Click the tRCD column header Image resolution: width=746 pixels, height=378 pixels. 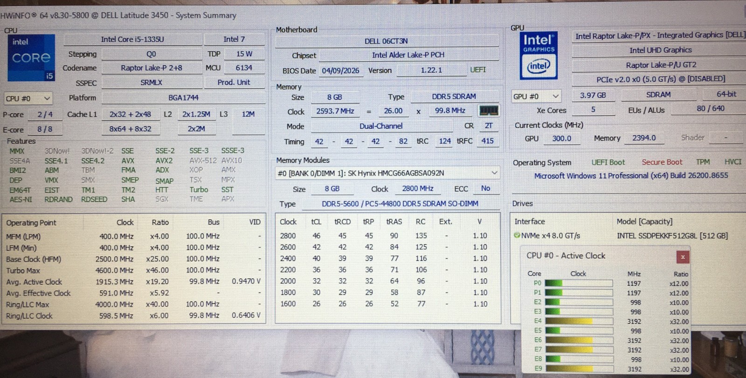342,222
